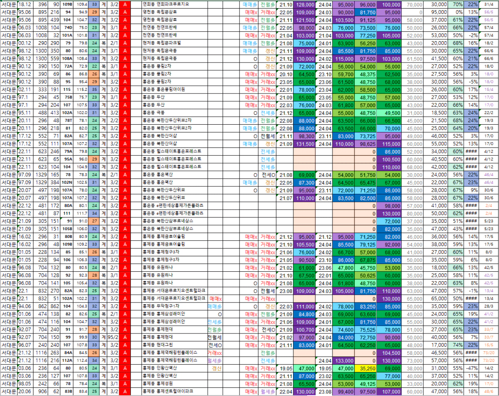Viewport: 499px width, 396px height.
Task: Click the cell '홍제동 무악청구1차'
Action: [174, 306]
